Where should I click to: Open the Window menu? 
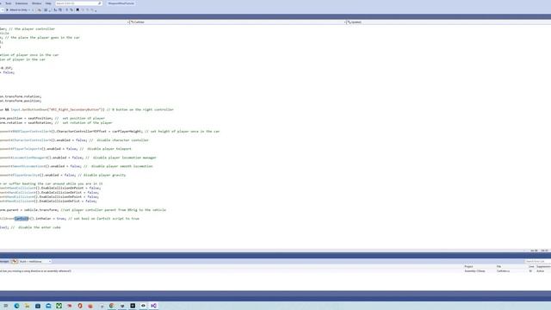point(36,3)
